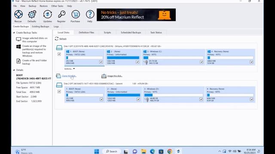The image size is (275, 154).
Task: Open the Other Tasks menu
Action: pos(57,6)
